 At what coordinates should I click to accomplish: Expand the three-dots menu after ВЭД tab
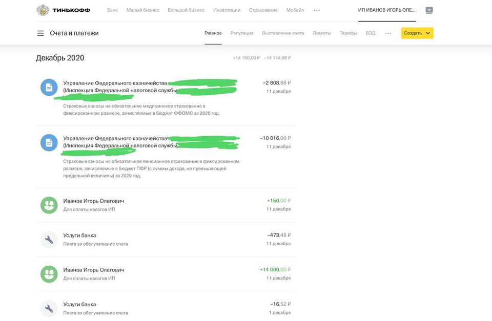(x=388, y=33)
